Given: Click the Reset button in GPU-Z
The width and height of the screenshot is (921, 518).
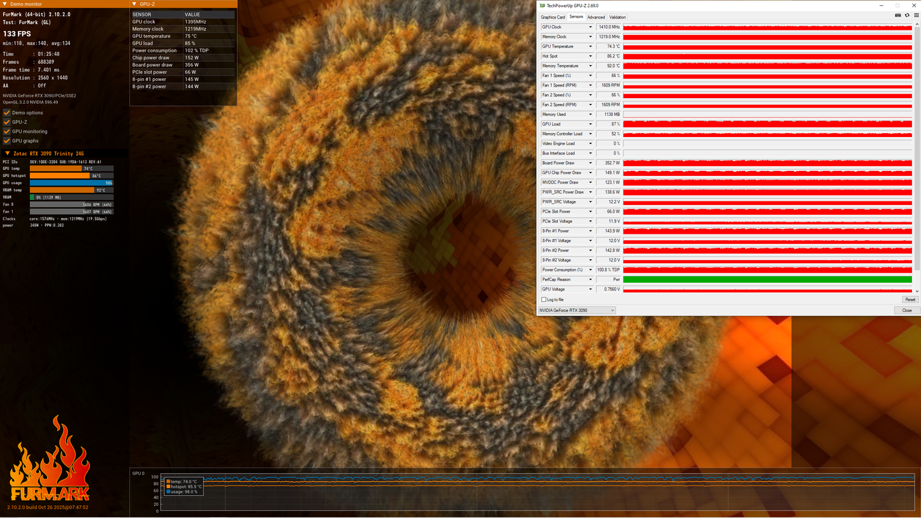Looking at the screenshot, I should 910,299.
